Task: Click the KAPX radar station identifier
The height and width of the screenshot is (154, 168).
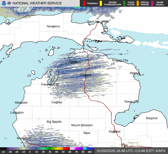Action: 161,151
